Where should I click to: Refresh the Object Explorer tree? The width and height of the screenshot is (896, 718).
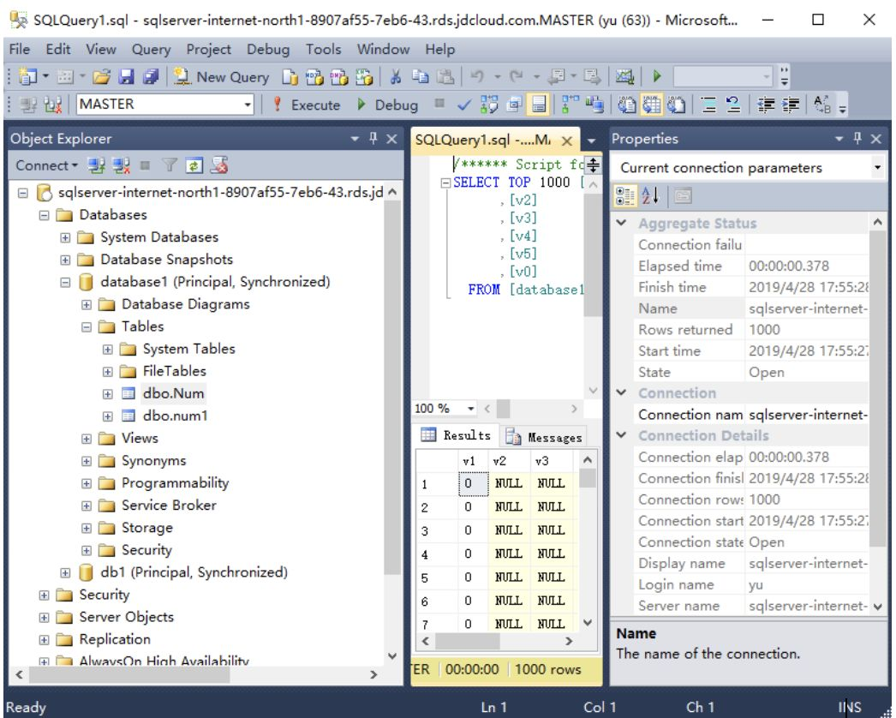pos(194,165)
